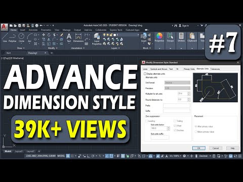Viewport: 243px width, 182px height.
Task: Open the Properties color wheel panel
Action: click(x=159, y=37)
